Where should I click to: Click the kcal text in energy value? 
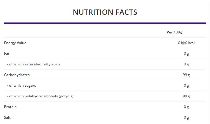(191, 43)
